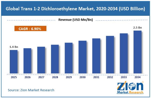Click the 2.5 Bn data label
The height and width of the screenshot is (98, 151).
coord(138,28)
